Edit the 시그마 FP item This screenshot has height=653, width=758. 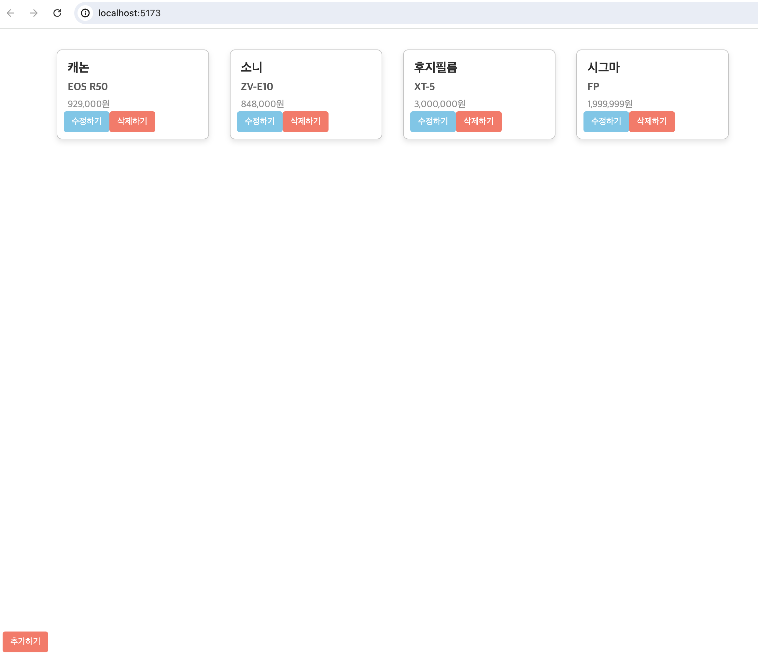click(x=606, y=121)
